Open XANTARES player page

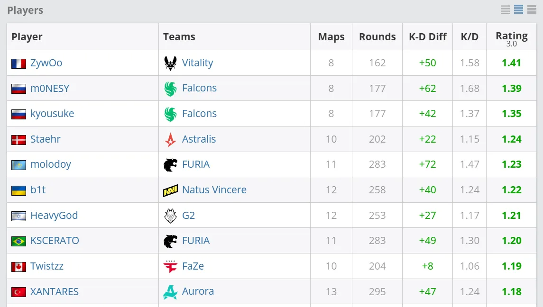tap(54, 291)
